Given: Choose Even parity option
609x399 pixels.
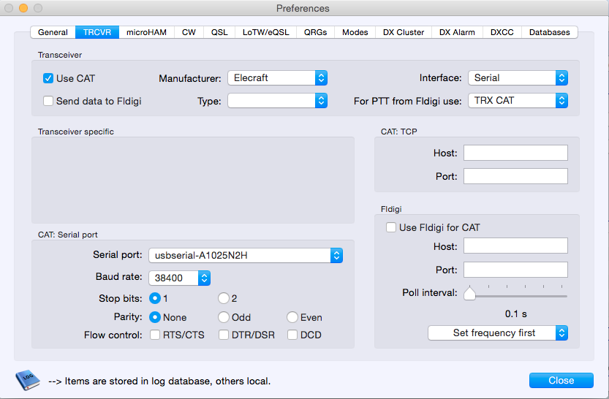Looking at the screenshot, I should (292, 317).
